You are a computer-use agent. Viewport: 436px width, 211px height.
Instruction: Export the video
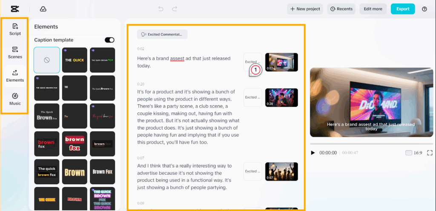click(403, 9)
